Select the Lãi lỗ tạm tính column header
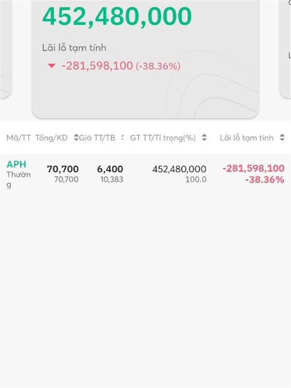 tap(246, 138)
